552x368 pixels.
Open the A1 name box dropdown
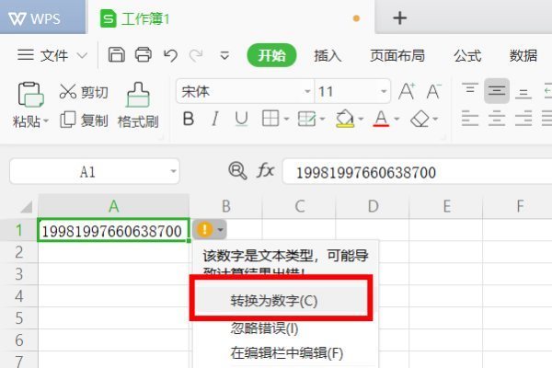[173, 171]
